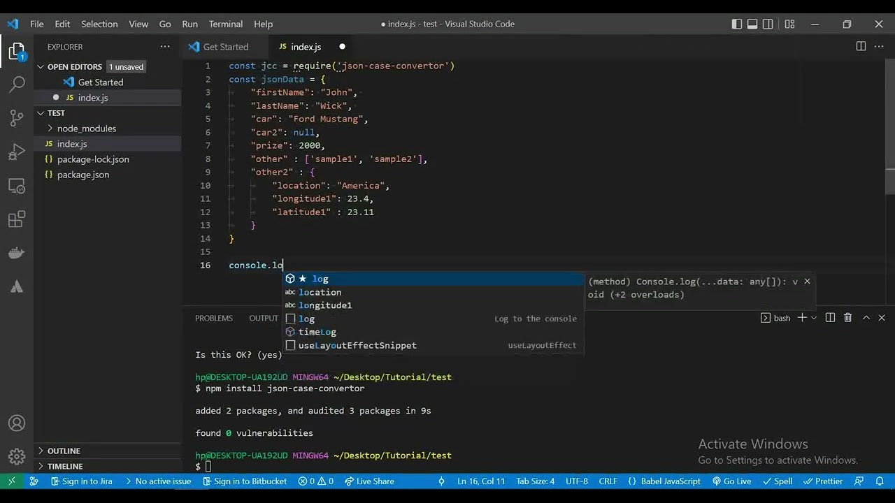This screenshot has height=503, width=895.
Task: Open the Source Control view
Action: tap(17, 117)
